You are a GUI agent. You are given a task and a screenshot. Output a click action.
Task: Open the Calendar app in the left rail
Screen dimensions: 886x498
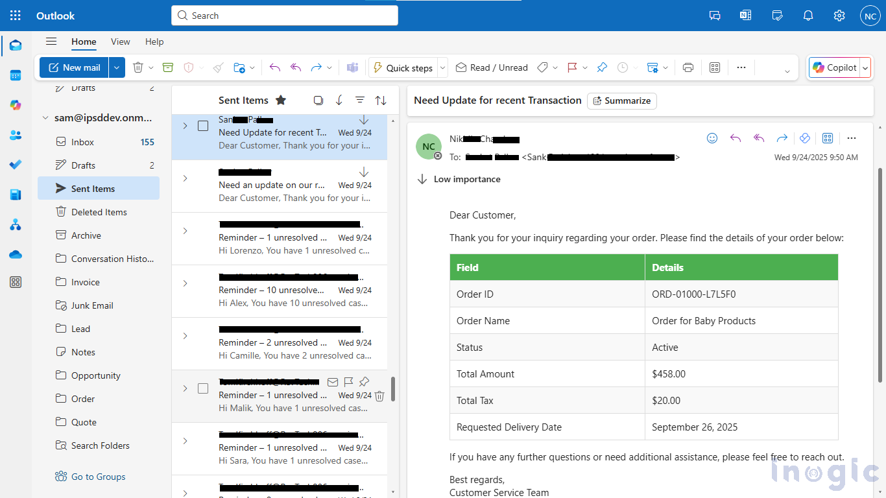click(x=16, y=75)
